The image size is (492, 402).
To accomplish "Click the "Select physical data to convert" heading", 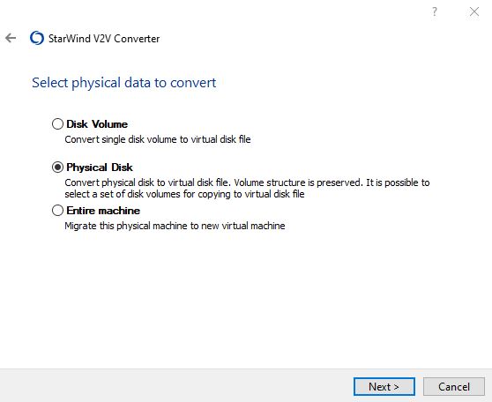I will 124,83.
